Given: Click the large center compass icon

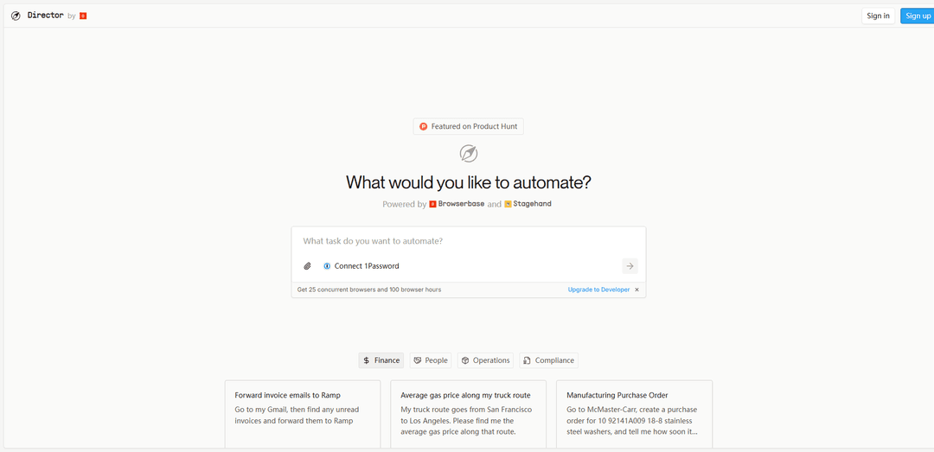Looking at the screenshot, I should pos(468,154).
